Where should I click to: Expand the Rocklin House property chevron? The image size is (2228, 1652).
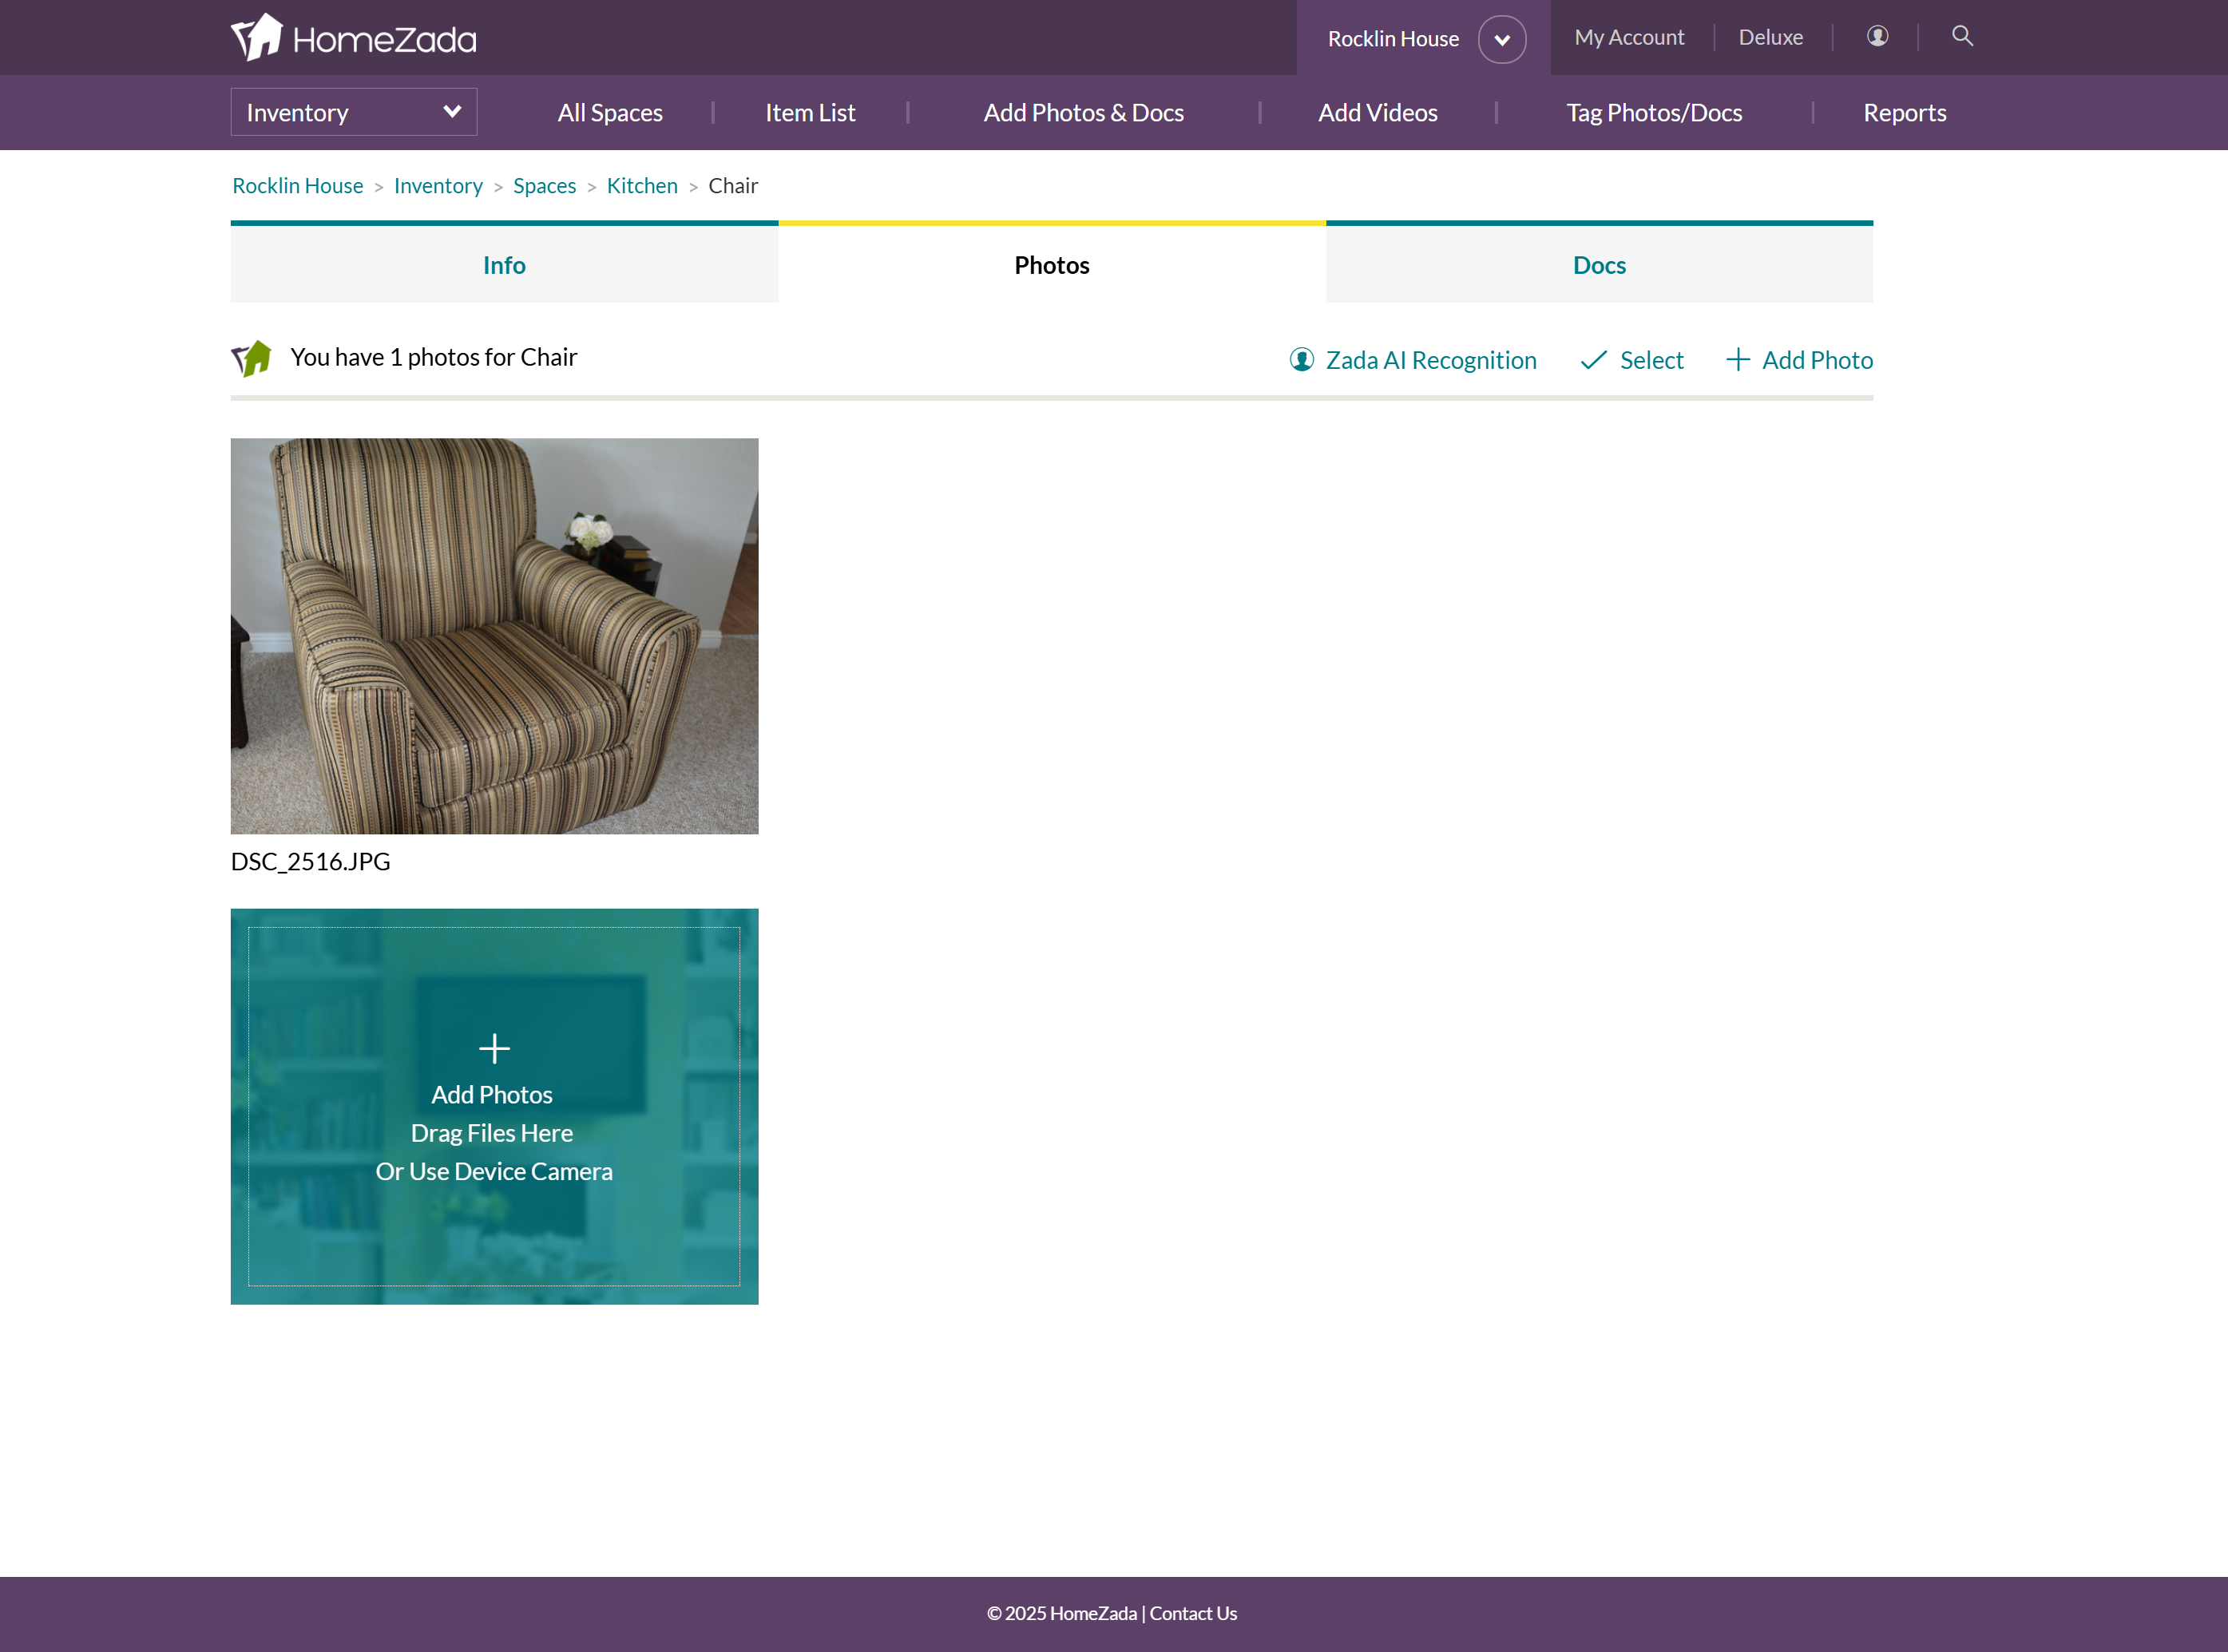pyautogui.click(x=1501, y=40)
